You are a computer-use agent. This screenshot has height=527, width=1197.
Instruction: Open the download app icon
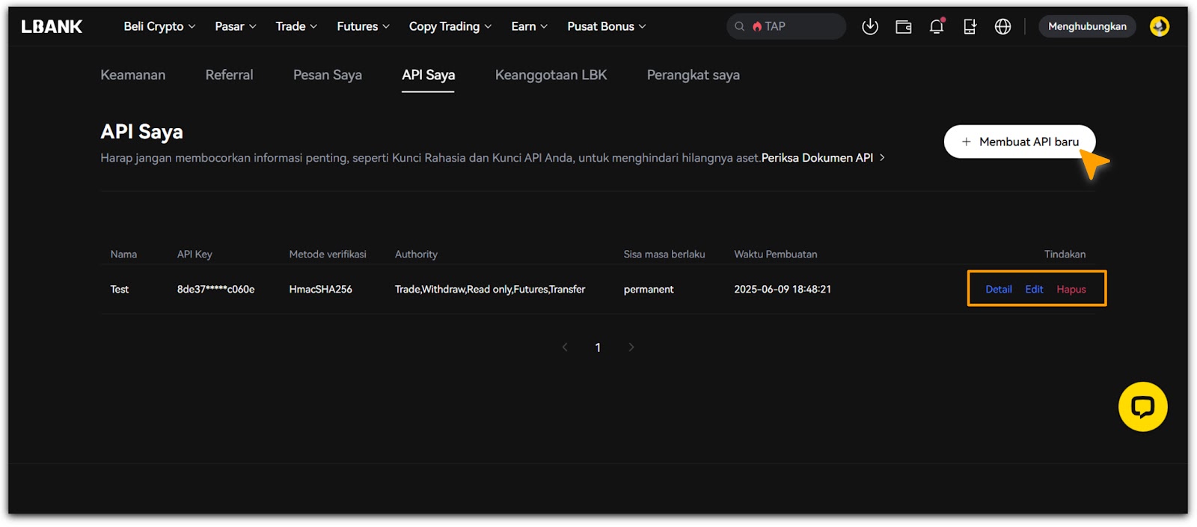pos(869,26)
